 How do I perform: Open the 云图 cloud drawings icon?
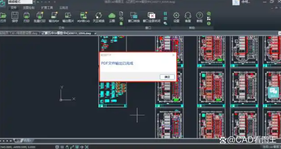112,17
